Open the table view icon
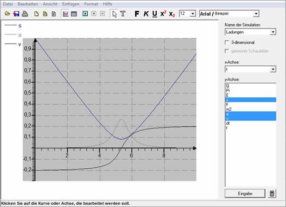 click(x=74, y=14)
